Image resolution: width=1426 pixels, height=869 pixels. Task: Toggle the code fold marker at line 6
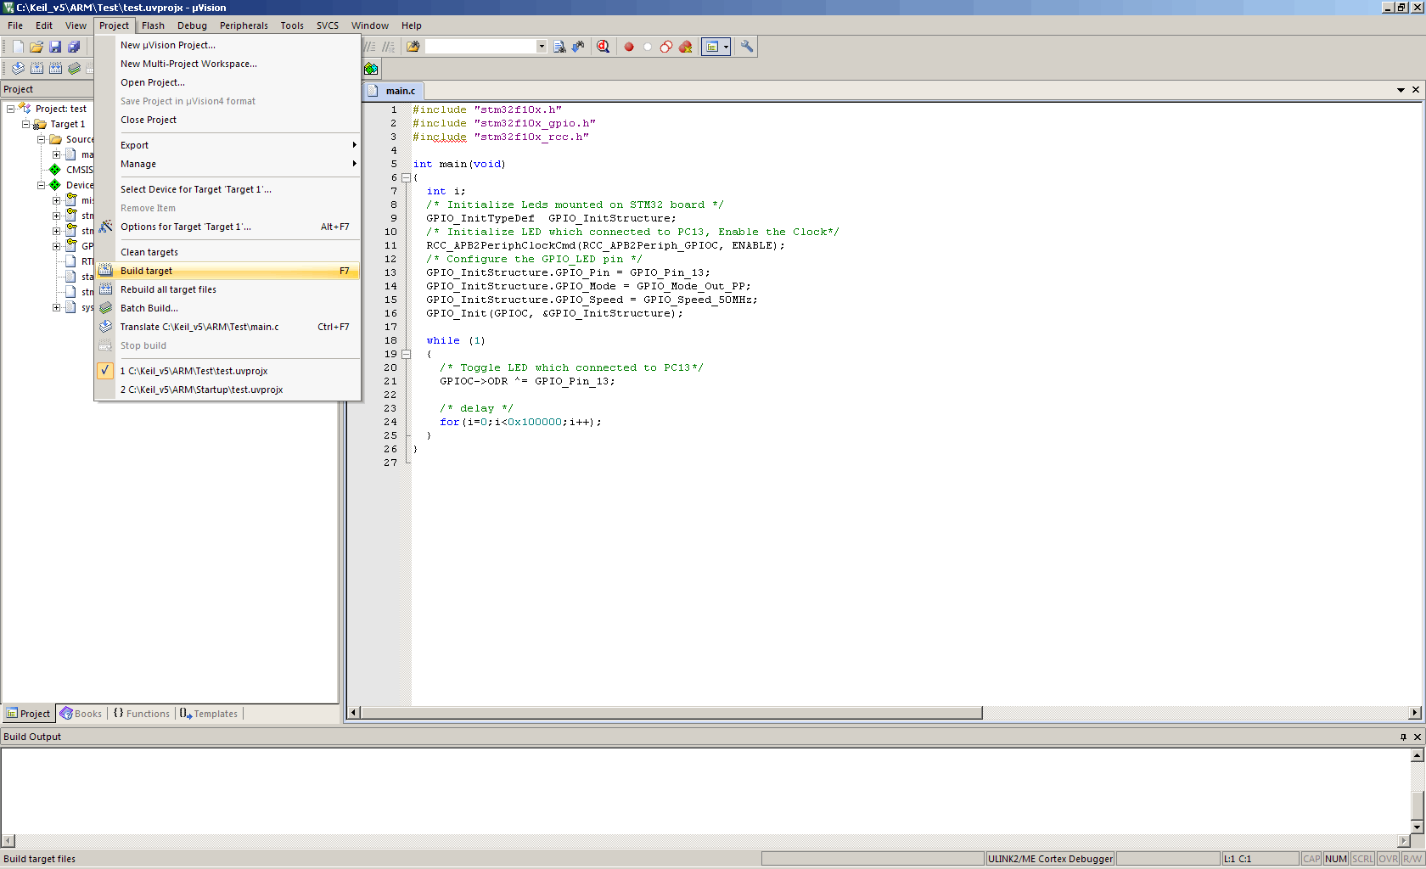tap(406, 177)
